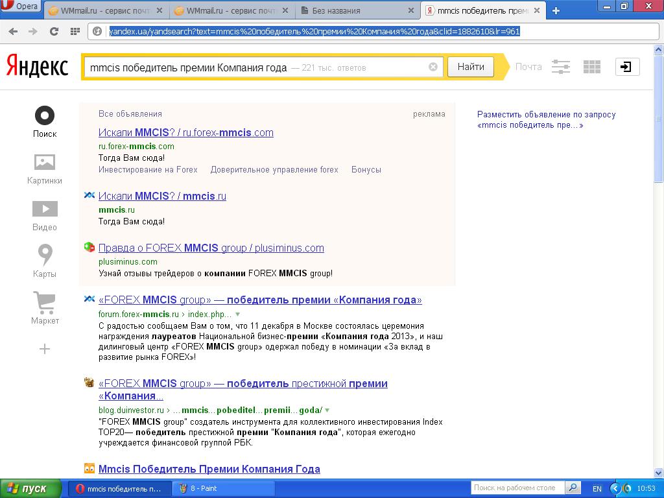Open the Speed Dial grid icon
The image size is (664, 498).
[75, 31]
